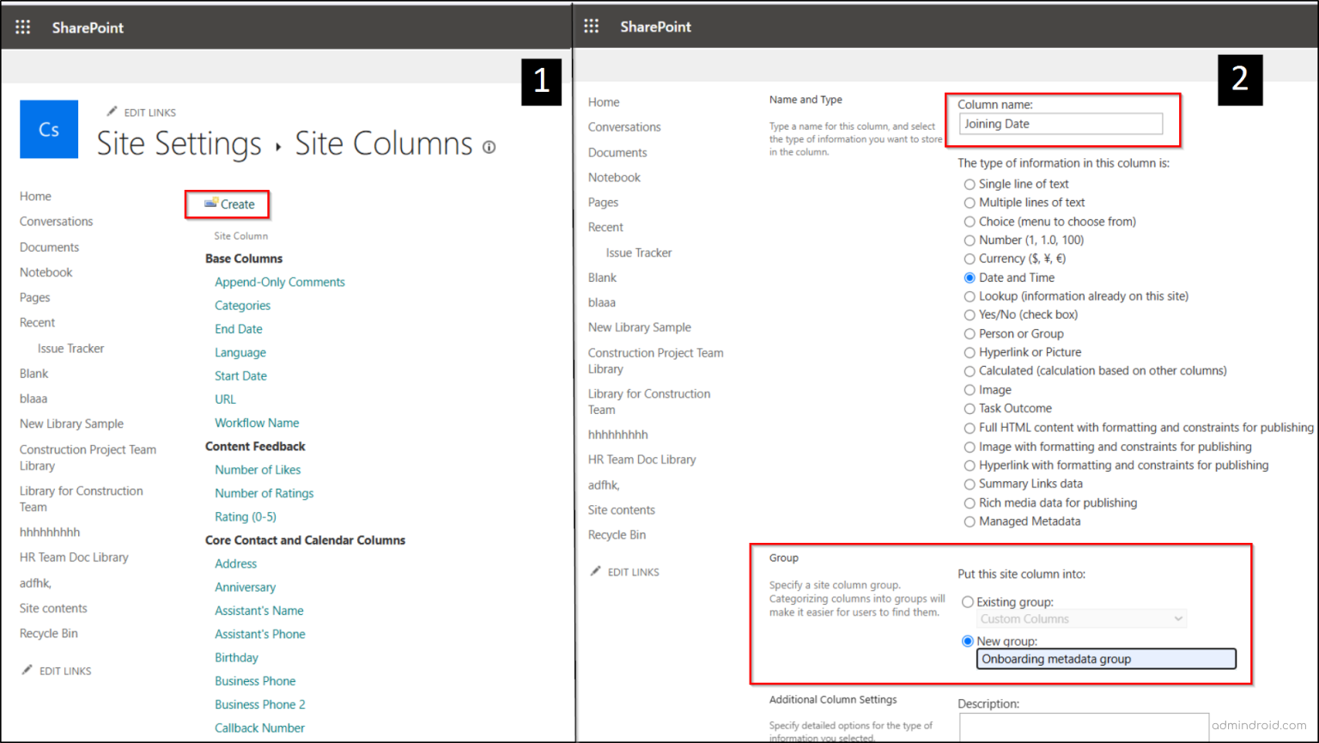Click inside the Column name field showing Joining Date
Screen dimensions: 1319x743
point(1059,123)
